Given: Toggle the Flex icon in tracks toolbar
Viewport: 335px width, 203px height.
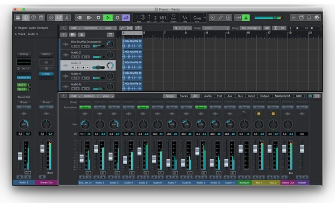Looking at the screenshot, I should click(x=130, y=28).
